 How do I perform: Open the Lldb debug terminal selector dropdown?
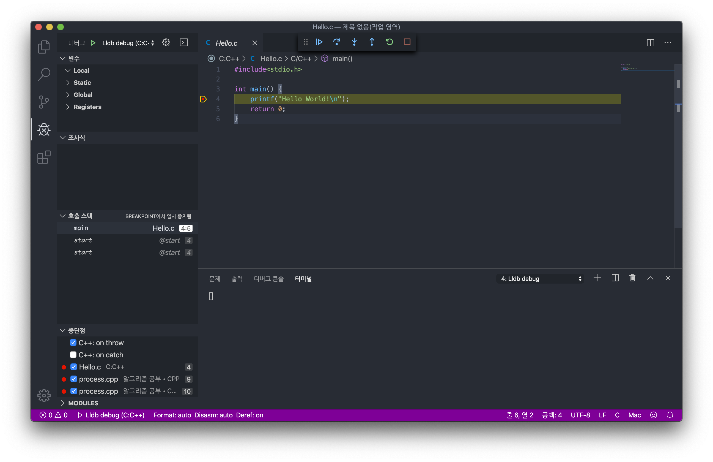[x=541, y=279]
